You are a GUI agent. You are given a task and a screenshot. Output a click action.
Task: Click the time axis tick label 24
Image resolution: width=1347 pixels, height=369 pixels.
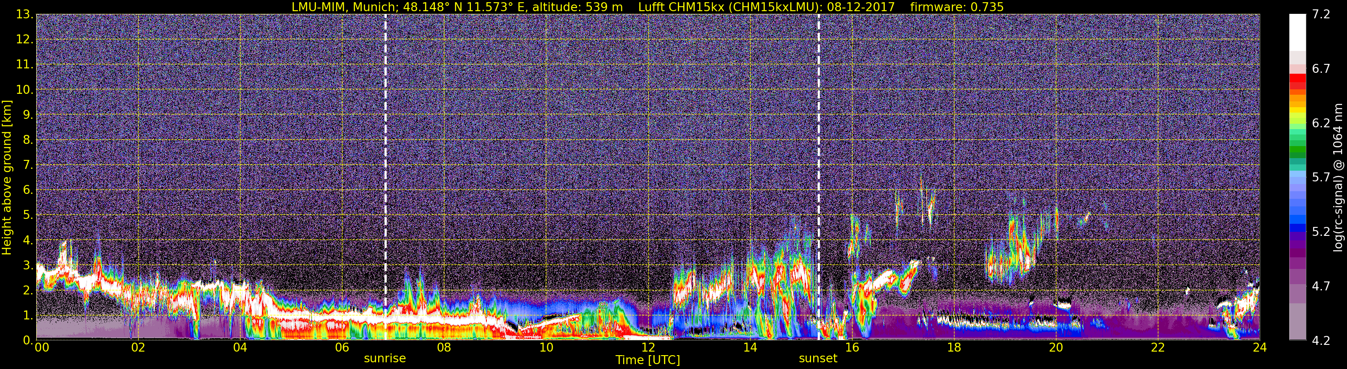[x=1260, y=348]
